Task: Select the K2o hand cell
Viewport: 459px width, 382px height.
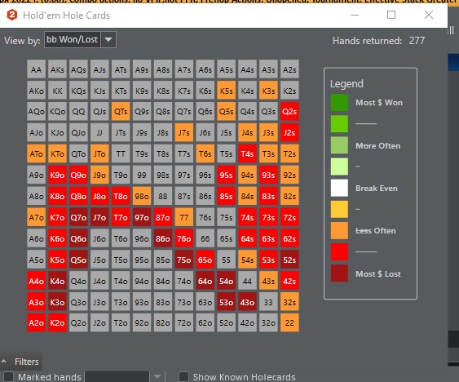Action: coord(57,322)
